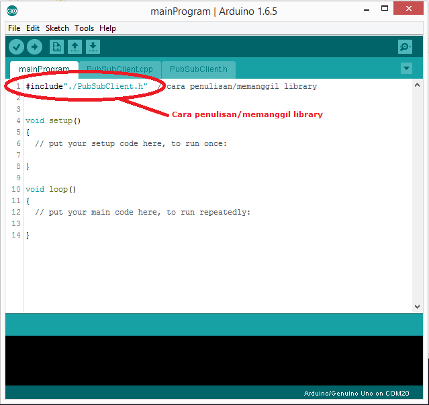Expand the tab options dropdown arrow
This screenshot has width=429, height=405.
click(406, 68)
